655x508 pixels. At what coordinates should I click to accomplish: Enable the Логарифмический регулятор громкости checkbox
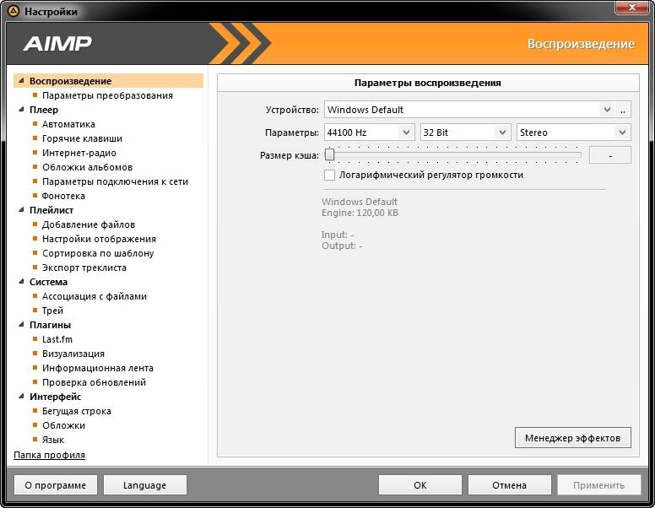(x=329, y=175)
